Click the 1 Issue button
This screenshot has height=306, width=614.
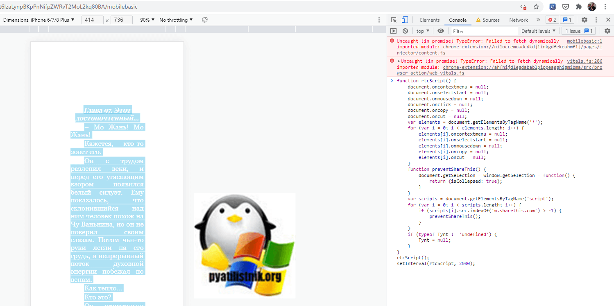(x=579, y=31)
